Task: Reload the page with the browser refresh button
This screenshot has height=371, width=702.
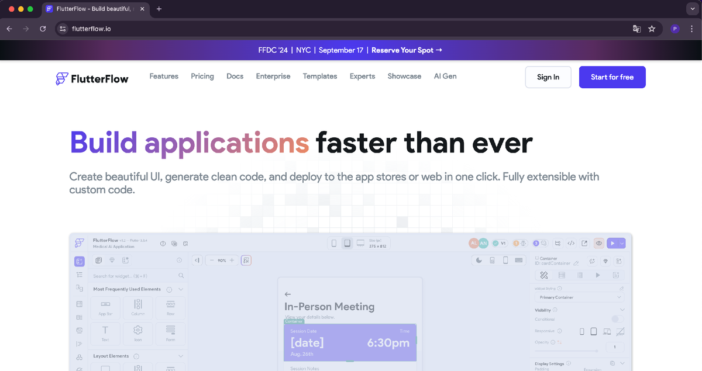Action: tap(43, 29)
